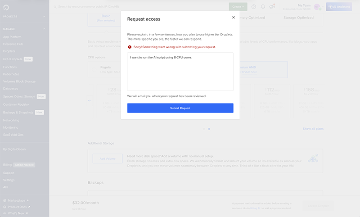Open the help question mark icon

point(254,7)
